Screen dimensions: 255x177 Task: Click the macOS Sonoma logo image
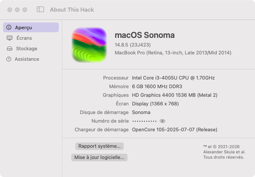[x=89, y=45]
